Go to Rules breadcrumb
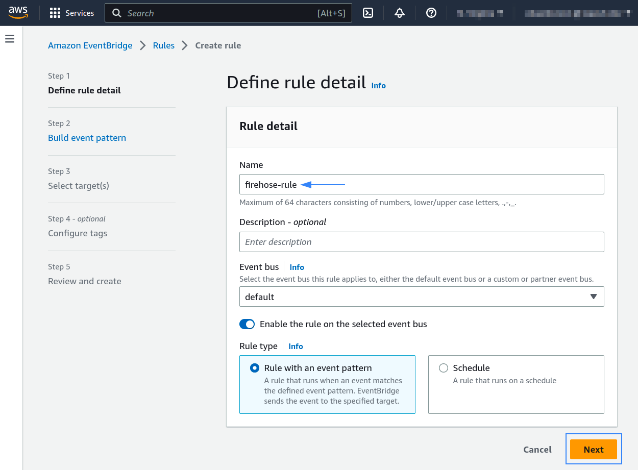The image size is (638, 470). pos(164,45)
